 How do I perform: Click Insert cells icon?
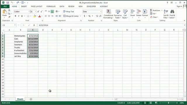click(132, 12)
